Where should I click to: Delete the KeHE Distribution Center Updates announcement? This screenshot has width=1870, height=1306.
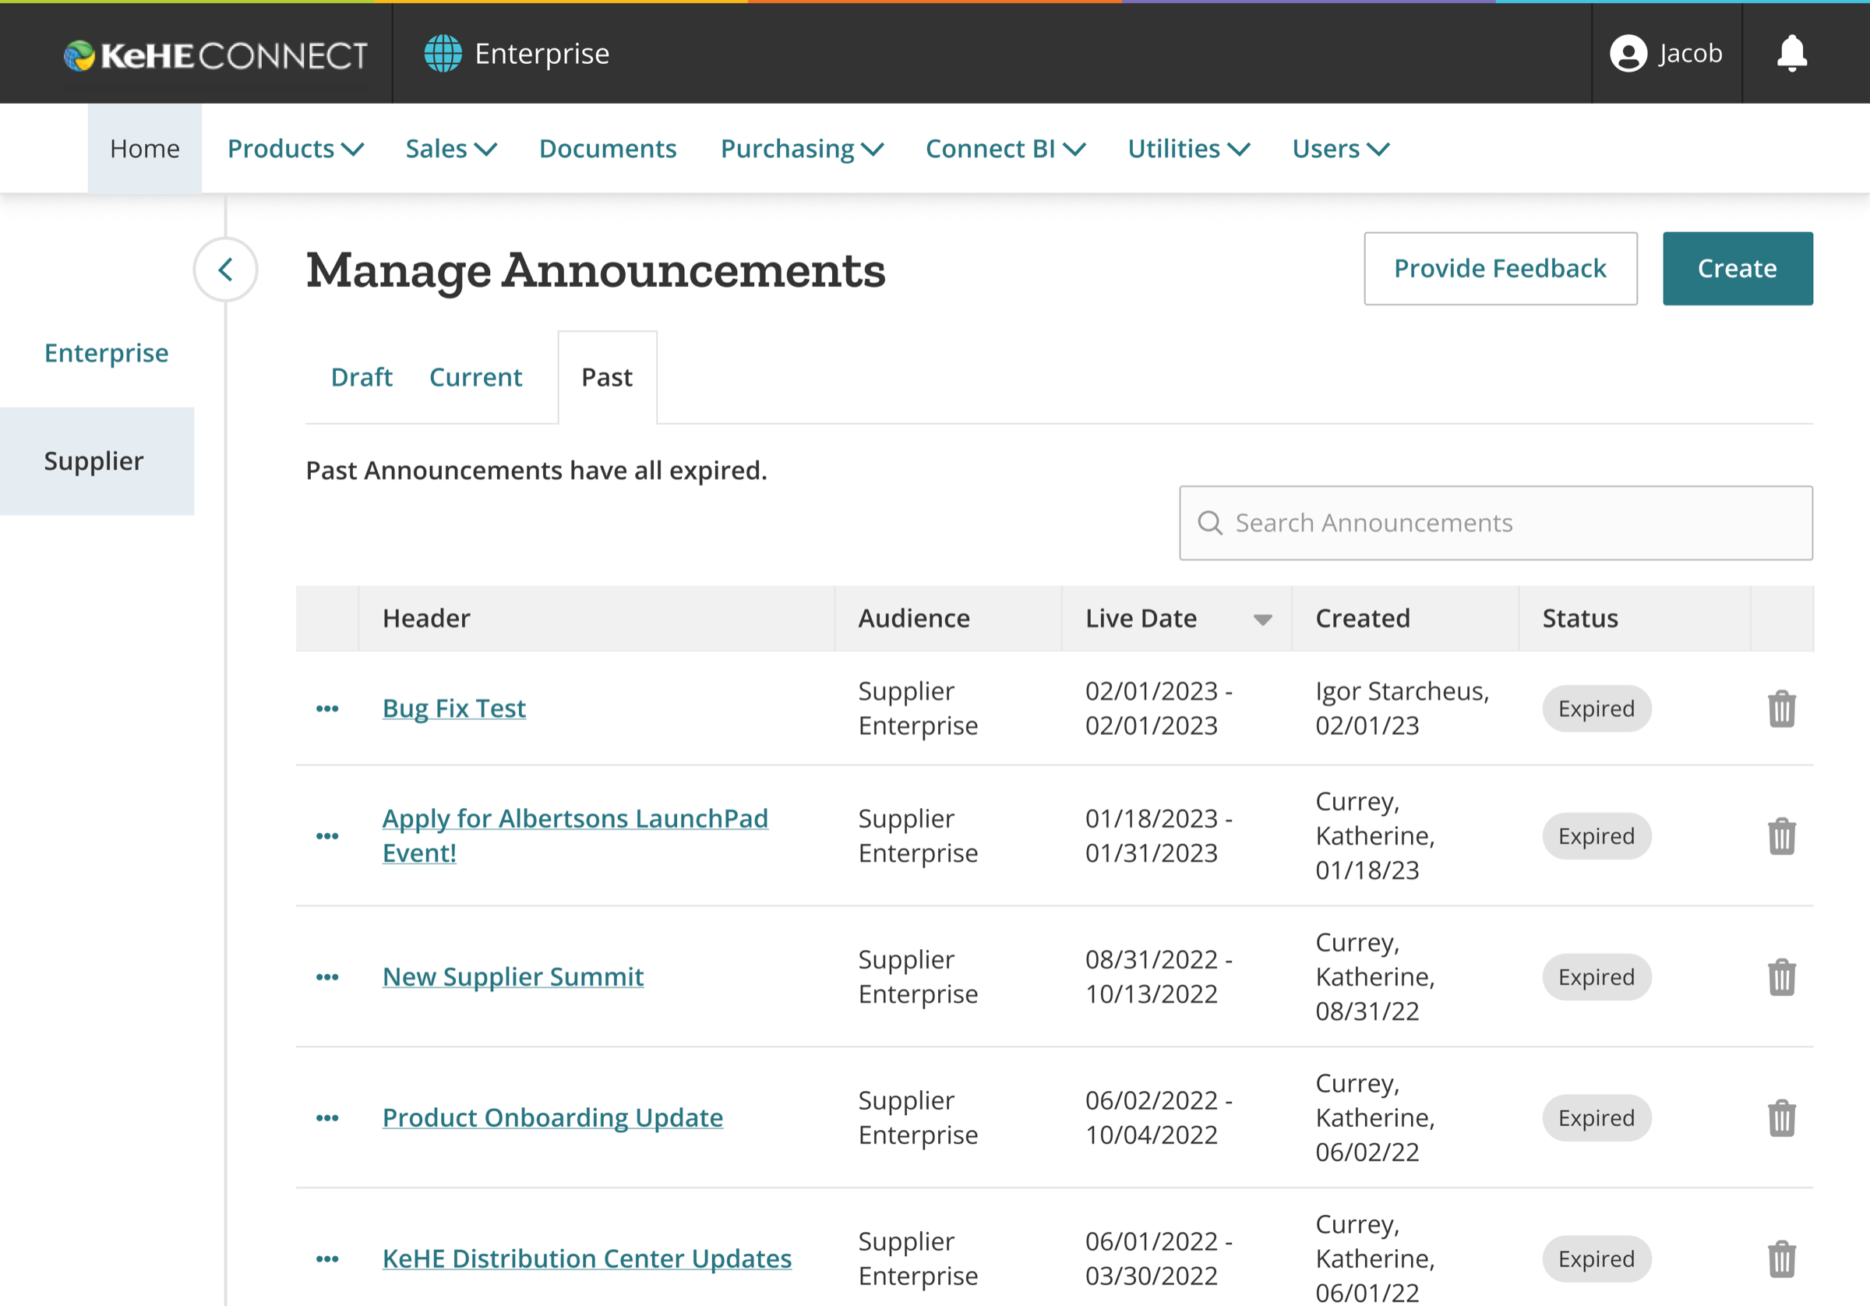coord(1782,1258)
